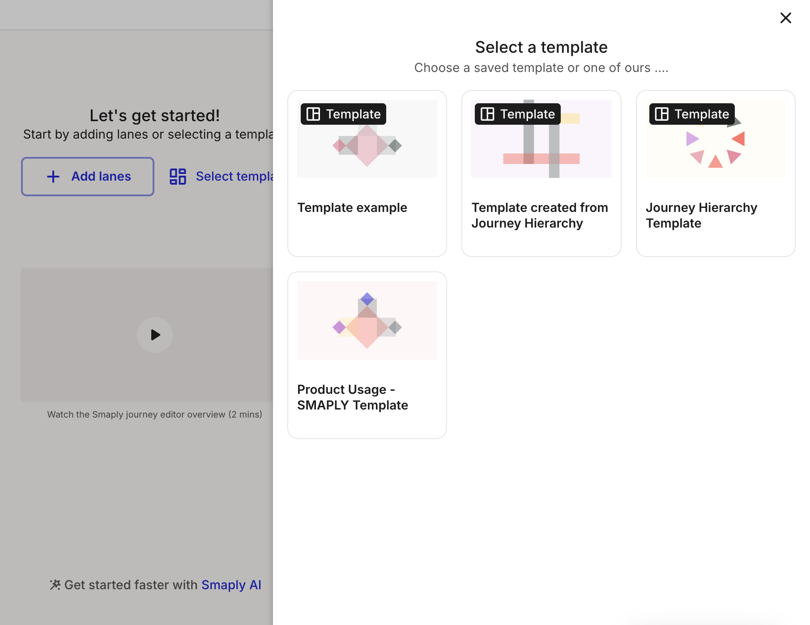Click the "Journey Hierarchy Template" title text
The width and height of the screenshot is (810, 625).
coord(701,215)
